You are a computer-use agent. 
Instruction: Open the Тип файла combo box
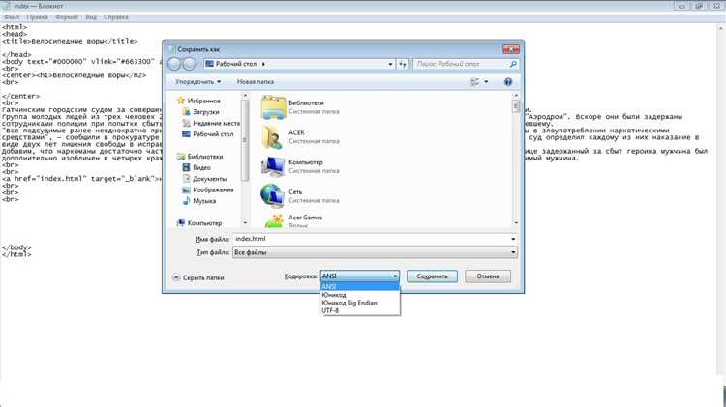(375, 252)
